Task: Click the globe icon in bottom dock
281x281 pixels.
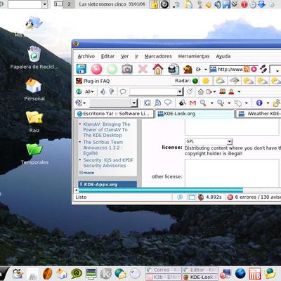Action: click(240, 273)
